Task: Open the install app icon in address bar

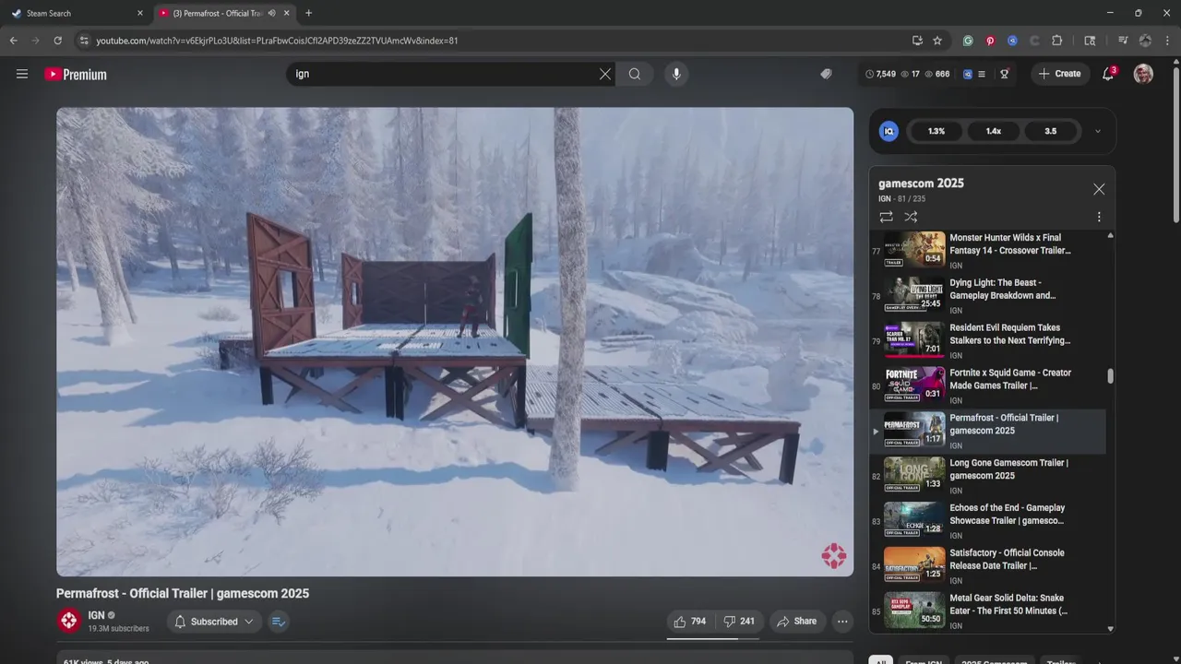Action: (917, 41)
